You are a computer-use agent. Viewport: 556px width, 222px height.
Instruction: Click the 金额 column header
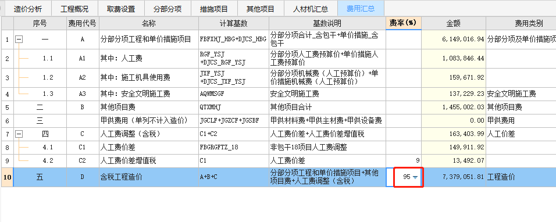click(x=453, y=24)
